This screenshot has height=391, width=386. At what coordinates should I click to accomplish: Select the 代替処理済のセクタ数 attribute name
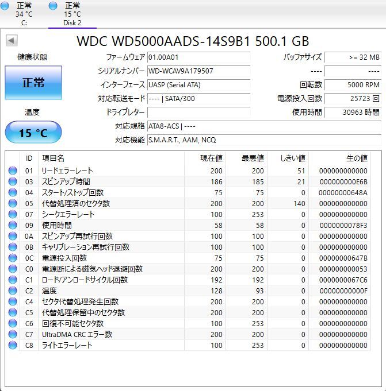pos(76,203)
